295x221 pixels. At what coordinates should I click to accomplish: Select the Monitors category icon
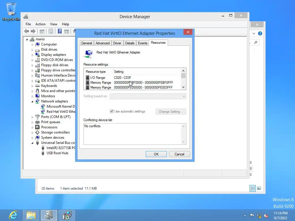point(38,96)
